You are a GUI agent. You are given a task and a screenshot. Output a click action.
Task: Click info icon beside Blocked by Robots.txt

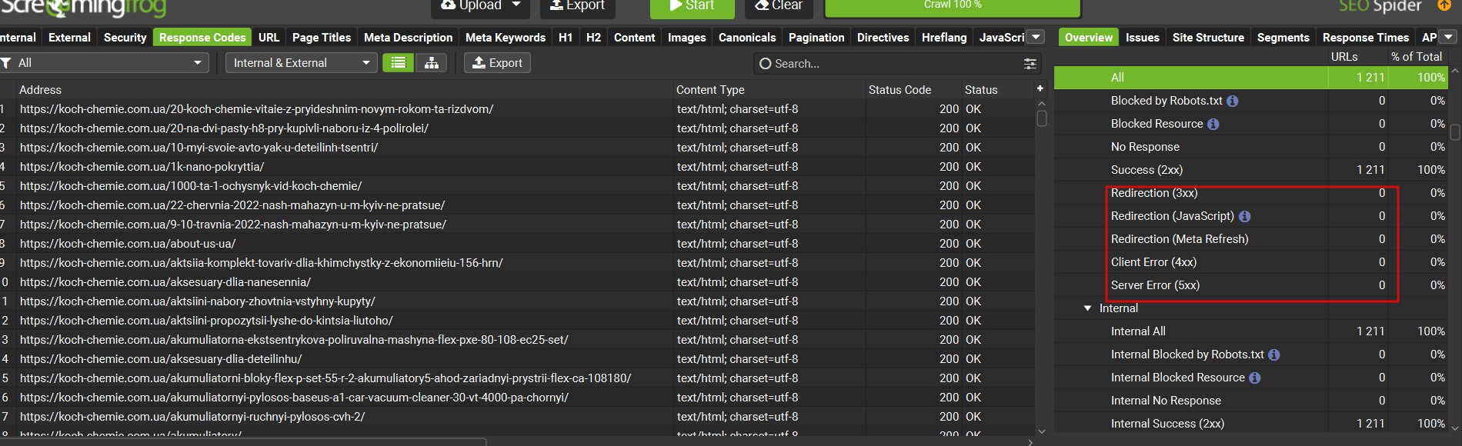coord(1233,101)
